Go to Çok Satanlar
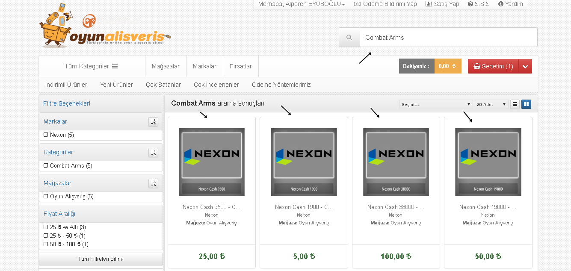This screenshot has height=271, width=571. click(x=163, y=85)
